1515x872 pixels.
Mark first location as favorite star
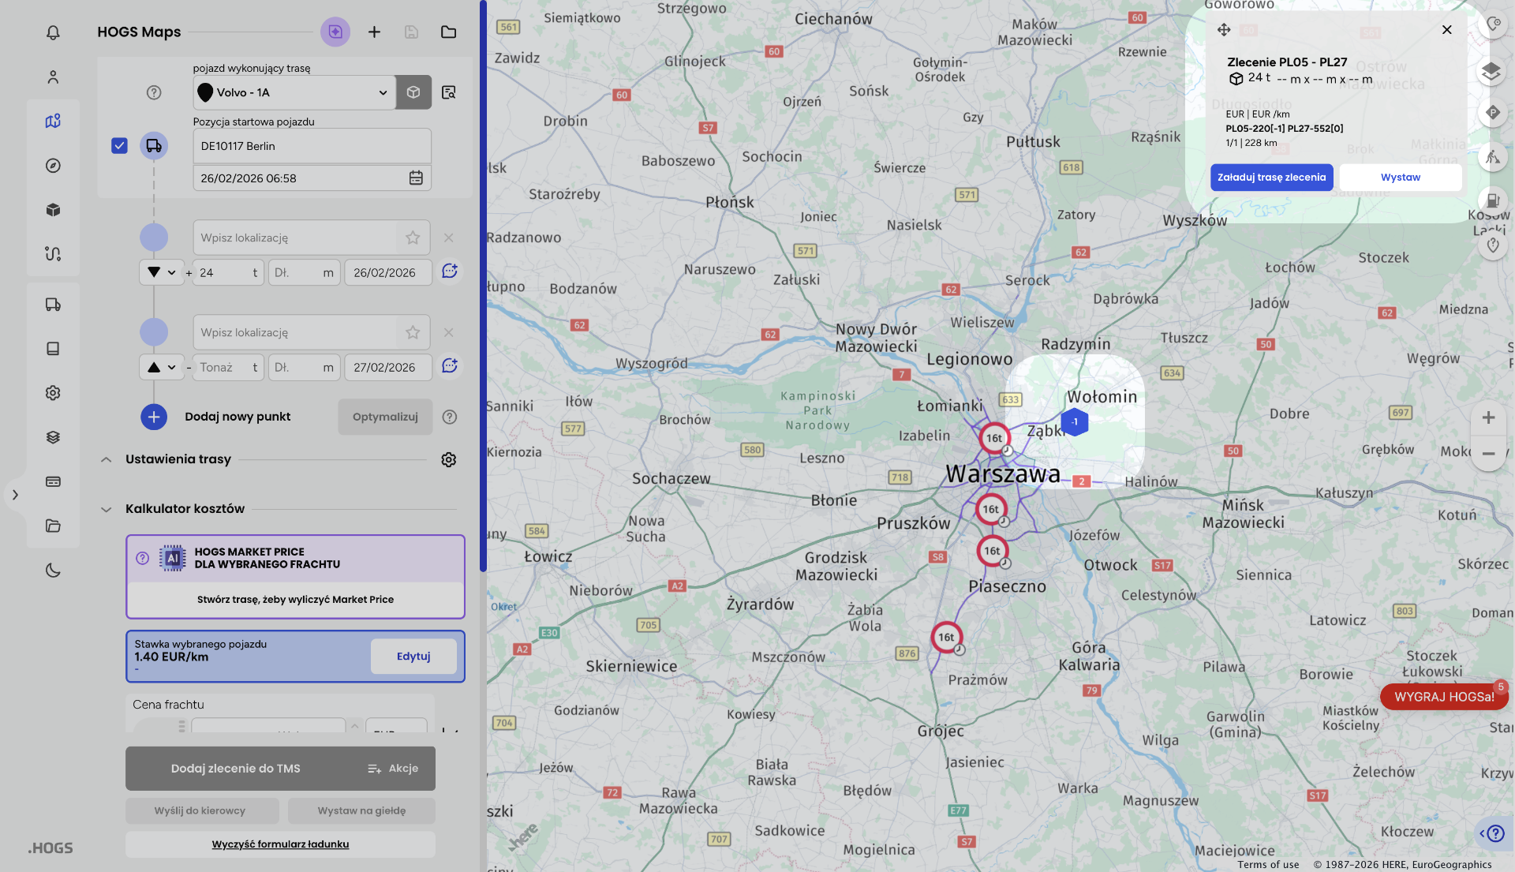pyautogui.click(x=413, y=238)
